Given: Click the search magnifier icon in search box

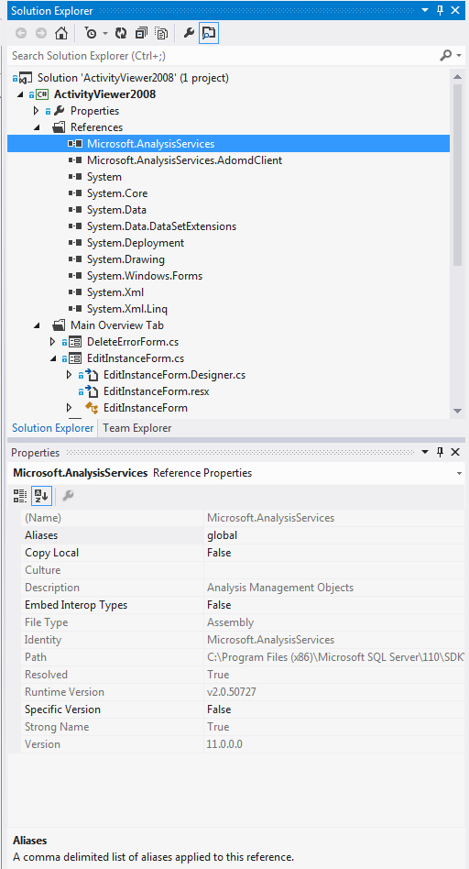Looking at the screenshot, I should 445,55.
